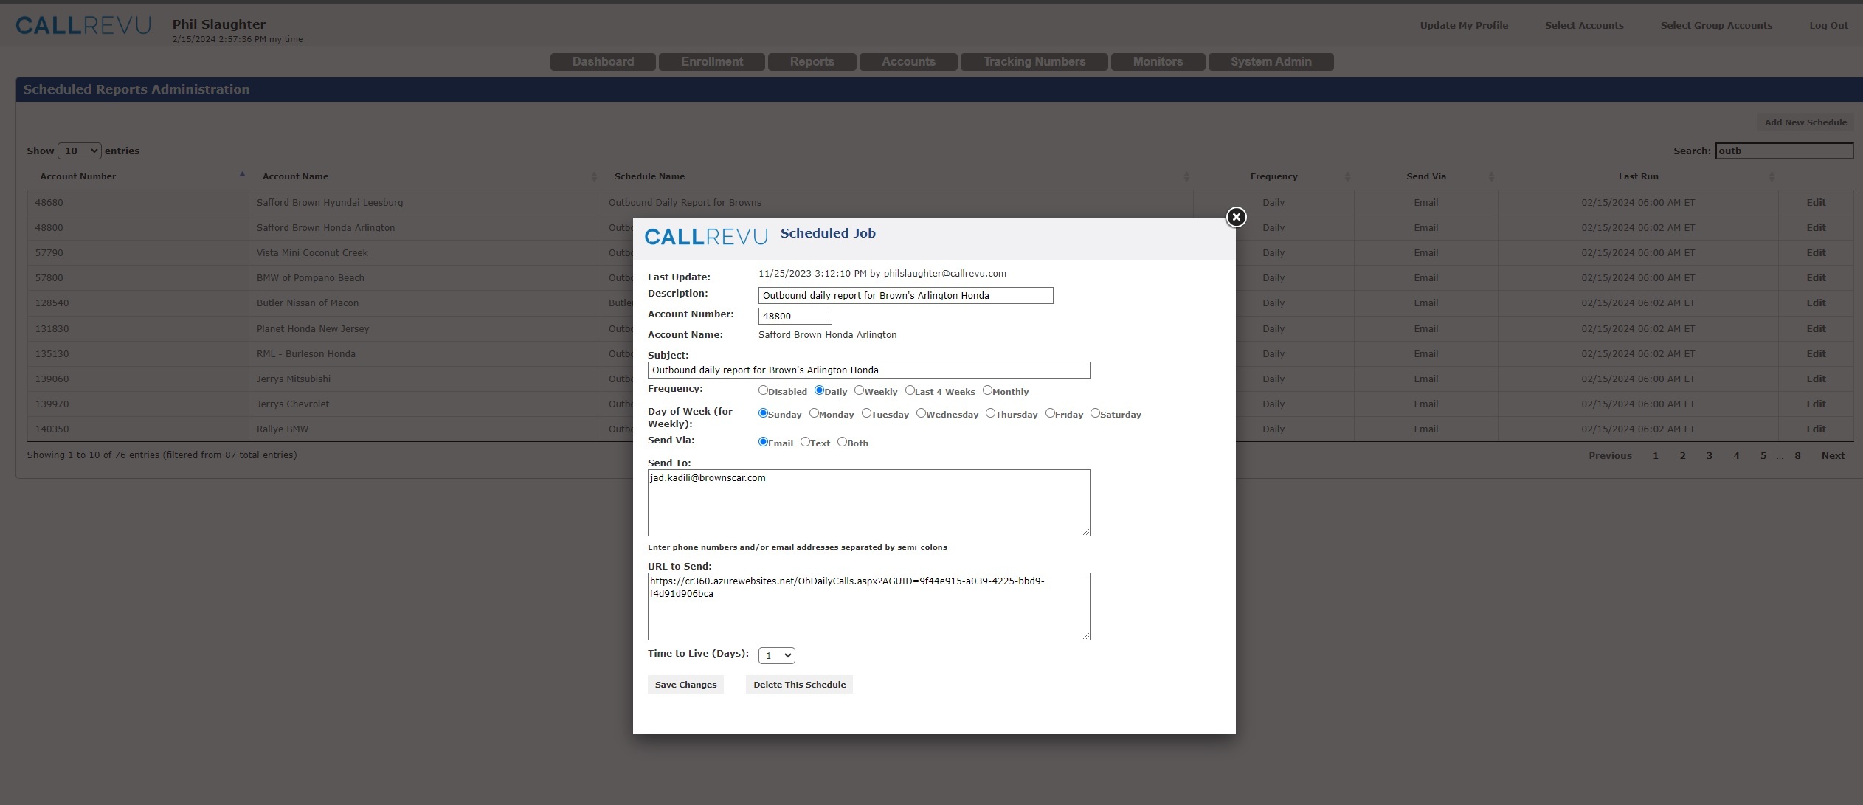Close the Scheduled Job dialog
Screen dimensions: 1863x805
(1236, 217)
